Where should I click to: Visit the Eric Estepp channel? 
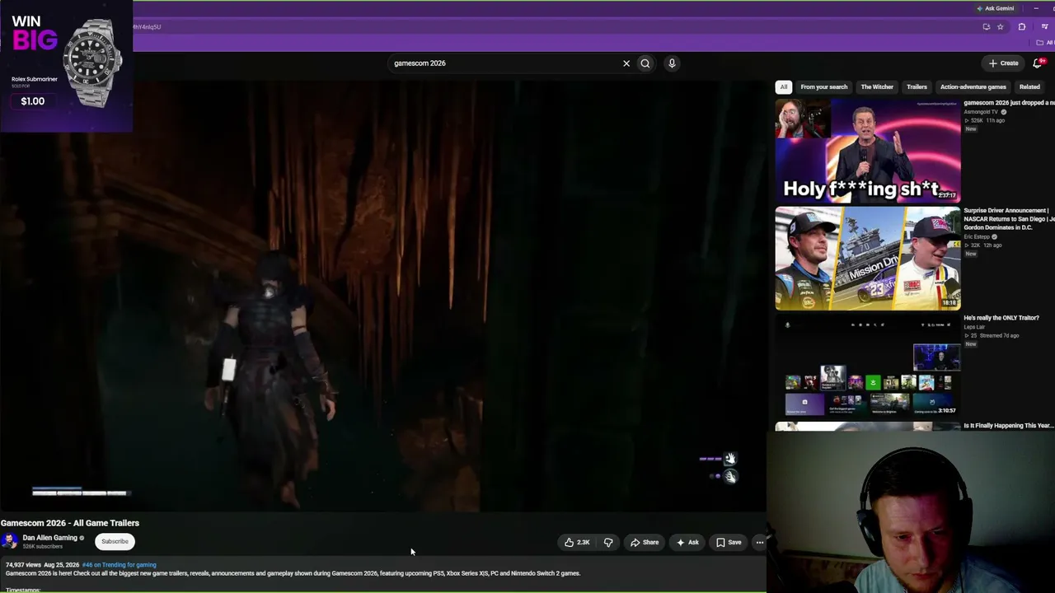978,236
